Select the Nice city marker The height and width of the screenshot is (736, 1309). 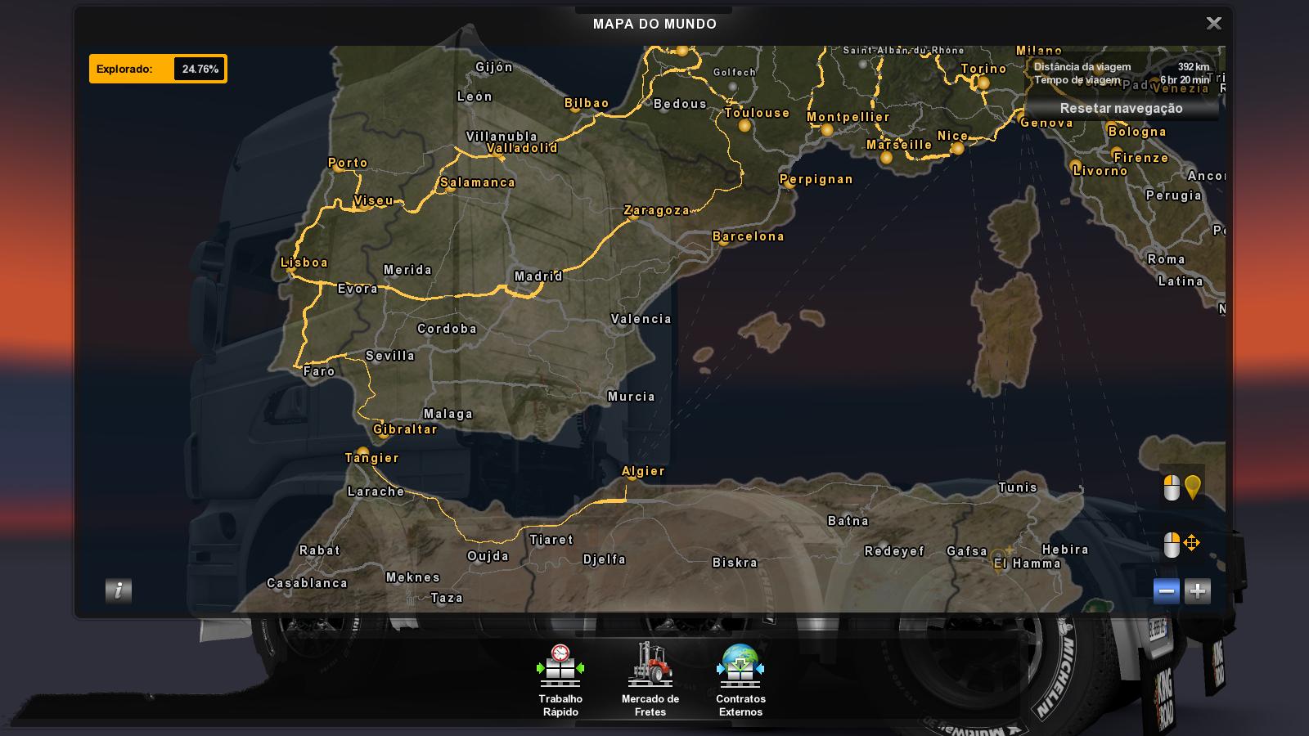click(x=957, y=149)
